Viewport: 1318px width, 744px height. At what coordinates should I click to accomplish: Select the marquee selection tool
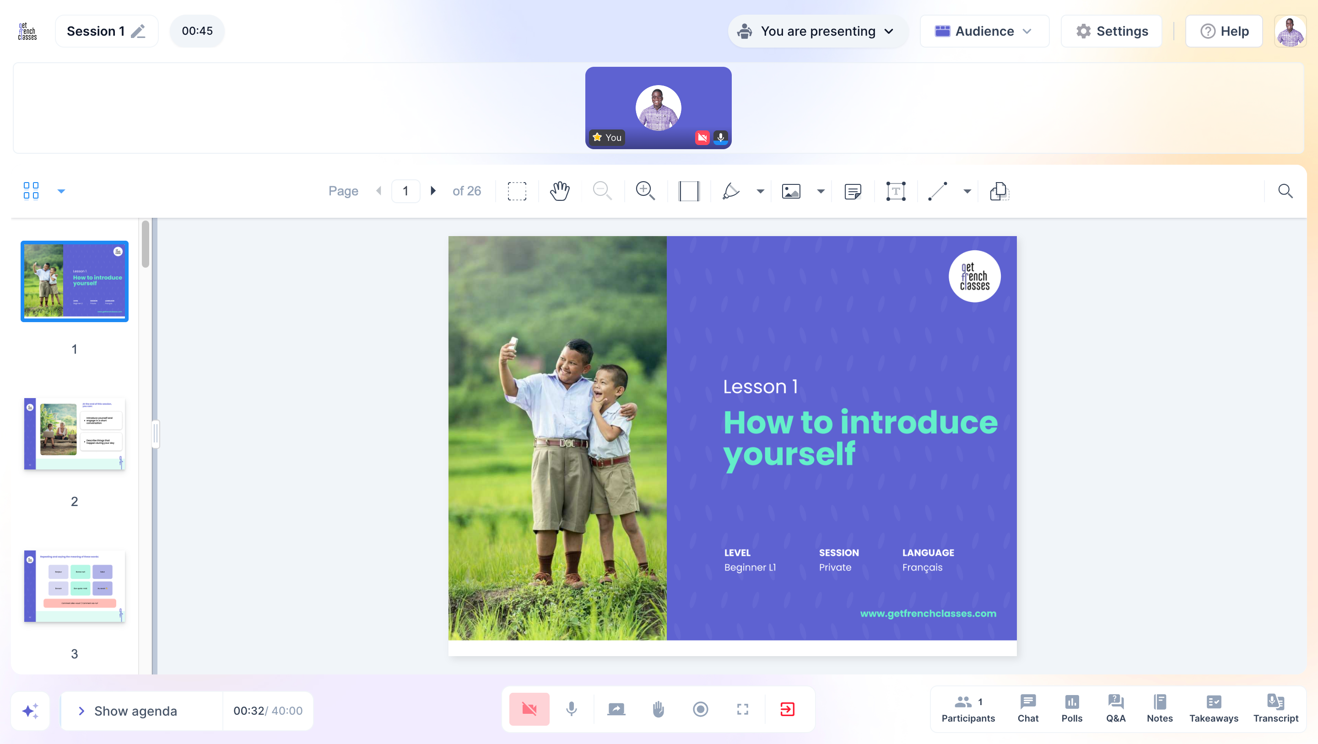(x=517, y=191)
